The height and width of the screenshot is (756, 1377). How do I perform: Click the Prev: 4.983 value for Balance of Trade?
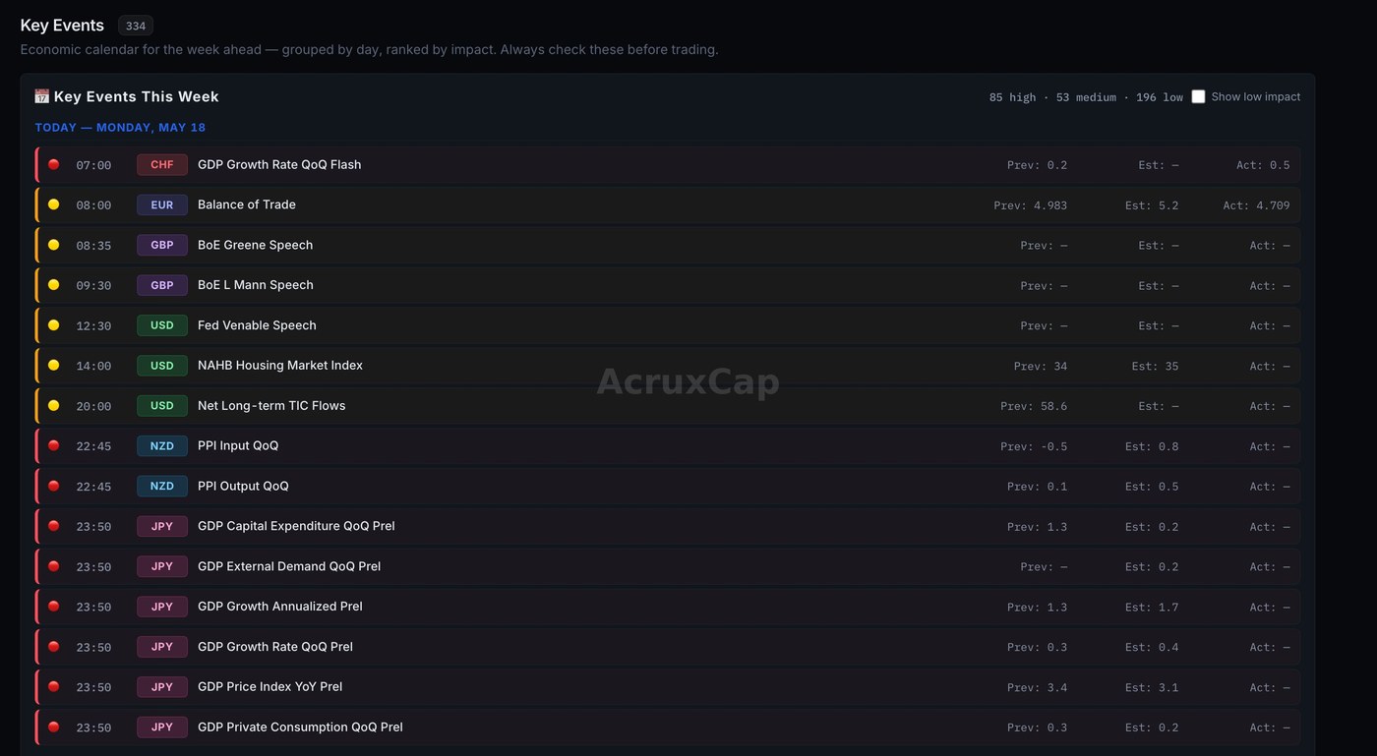coord(1031,205)
